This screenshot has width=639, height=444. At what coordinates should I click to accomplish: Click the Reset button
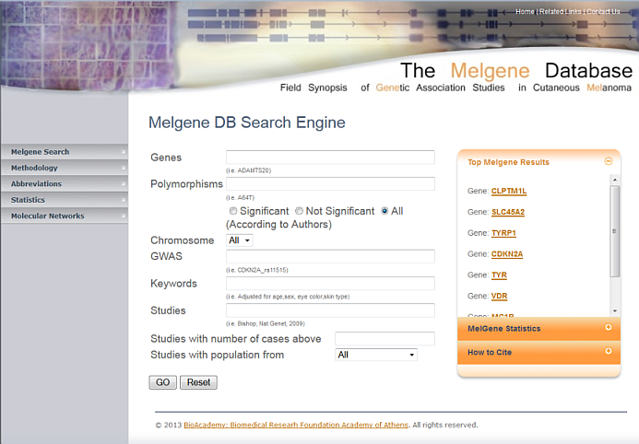[x=198, y=382]
